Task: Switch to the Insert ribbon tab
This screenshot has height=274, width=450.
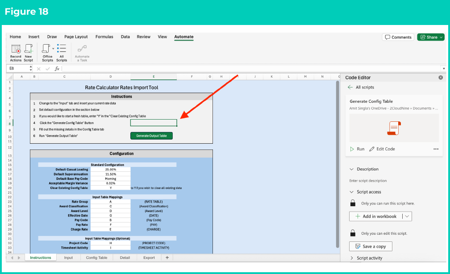Action: [34, 37]
